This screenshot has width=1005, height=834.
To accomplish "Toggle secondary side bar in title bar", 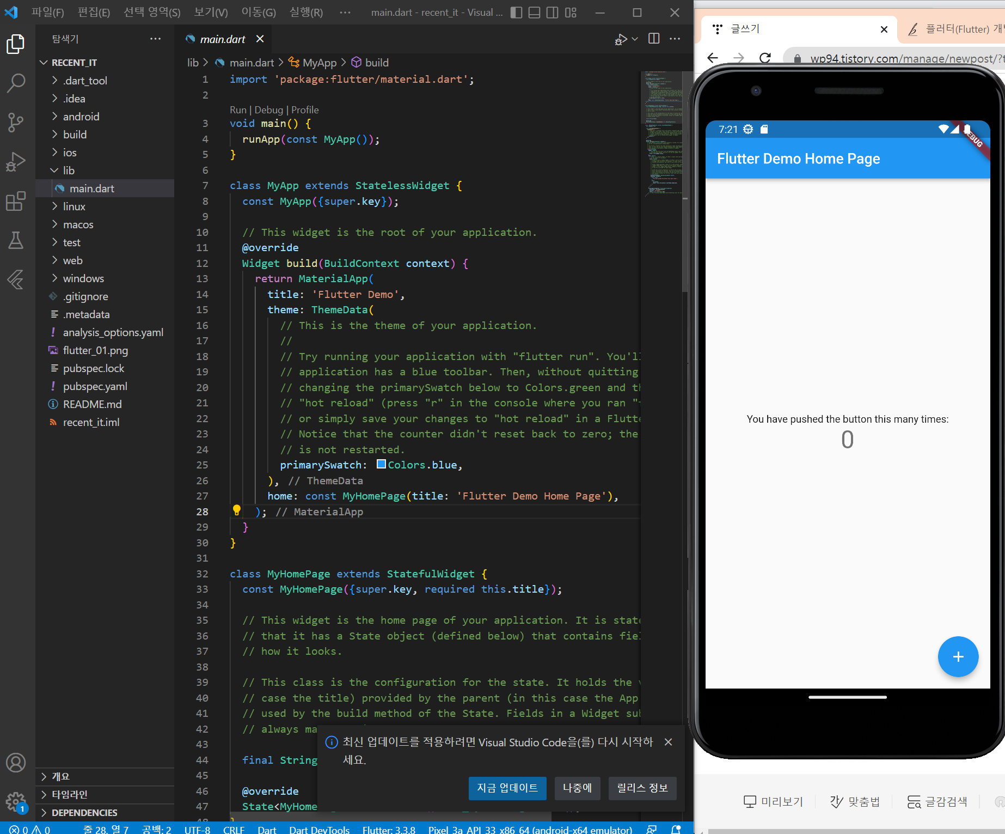I will click(x=553, y=13).
